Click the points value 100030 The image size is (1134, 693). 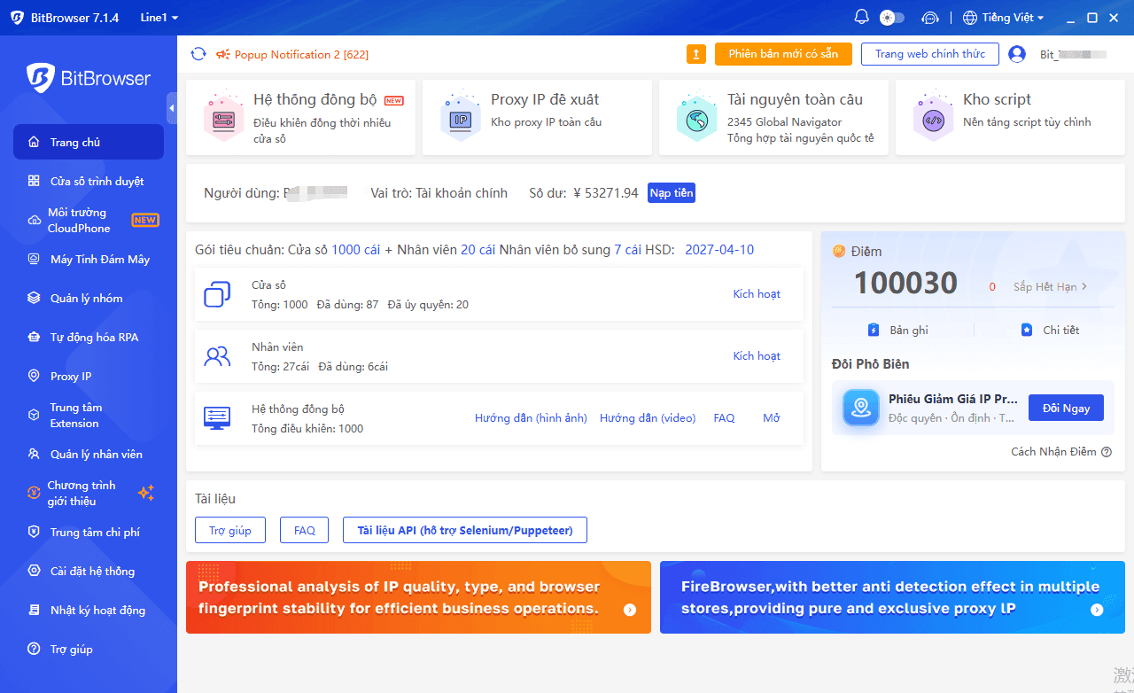pyautogui.click(x=905, y=284)
